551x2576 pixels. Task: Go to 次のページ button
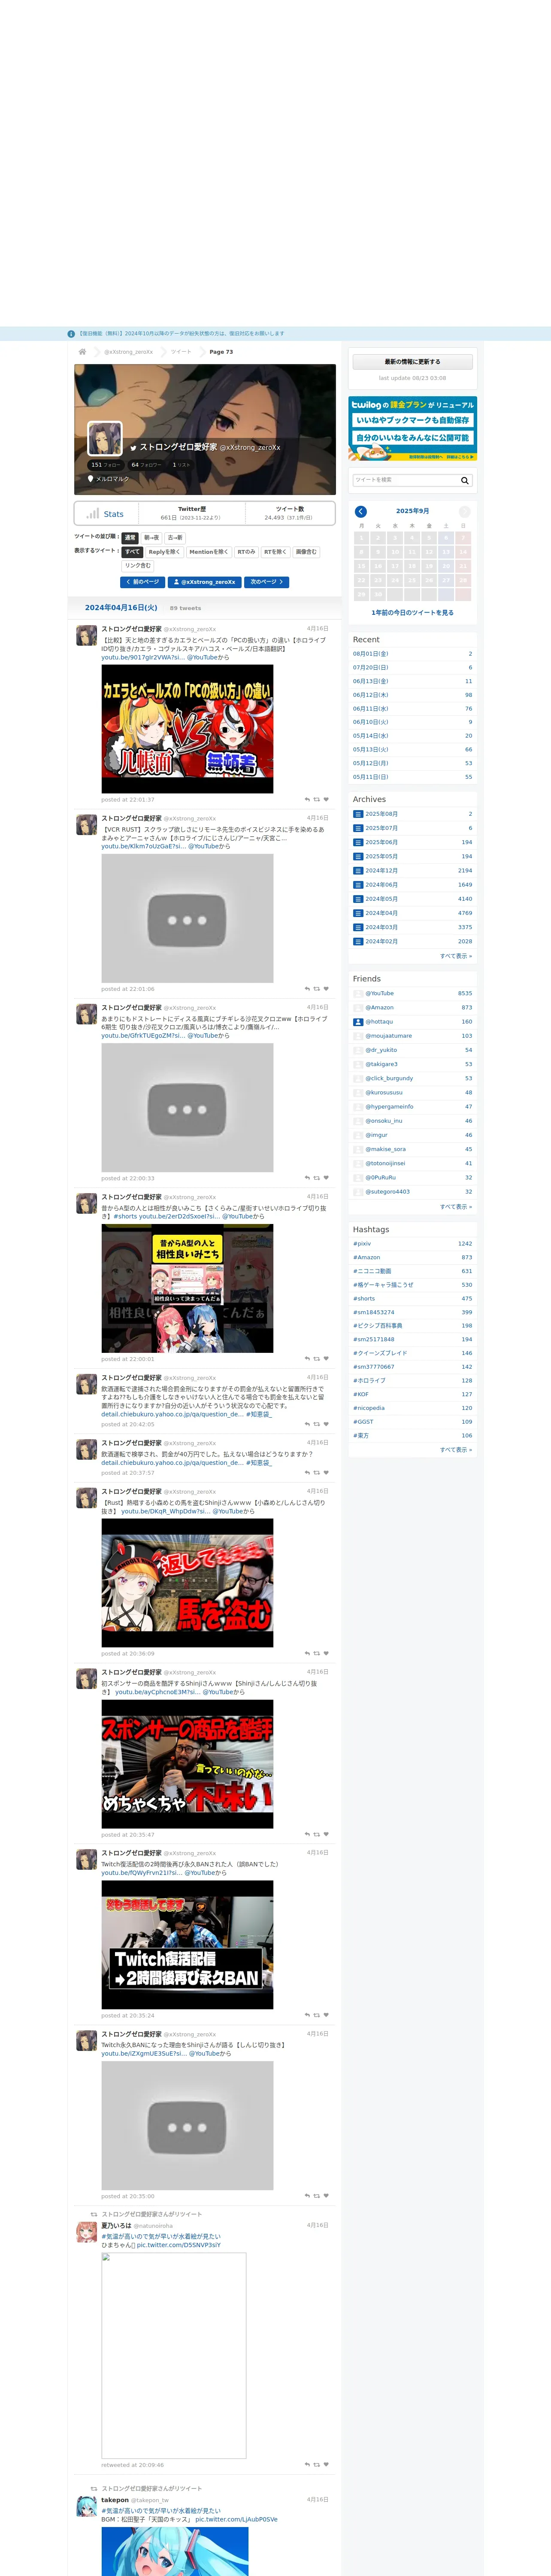click(x=267, y=582)
